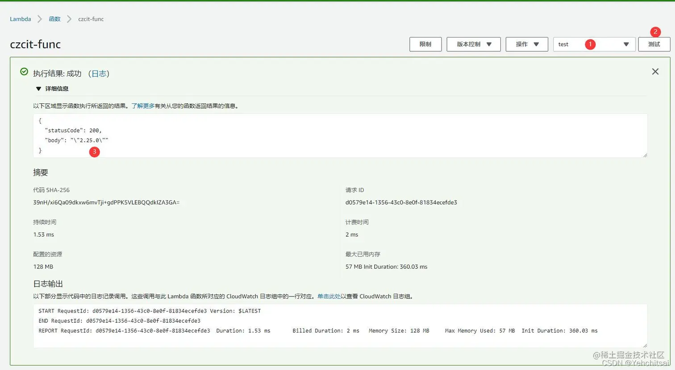Open the 日志 link in result header
Image resolution: width=675 pixels, height=370 pixels.
[99, 74]
